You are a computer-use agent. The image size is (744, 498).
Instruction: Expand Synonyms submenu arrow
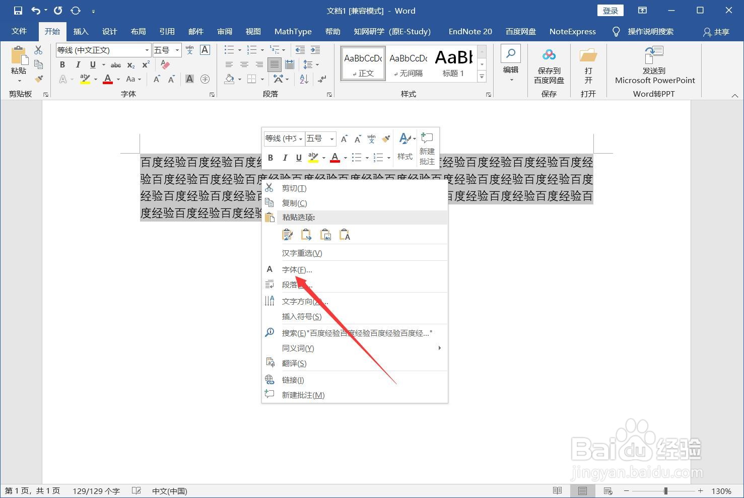(440, 348)
